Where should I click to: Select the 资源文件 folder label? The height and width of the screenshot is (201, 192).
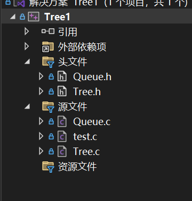[77, 167]
